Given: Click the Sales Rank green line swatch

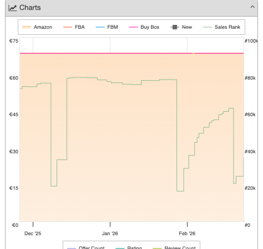Looking at the screenshot, I should point(208,27).
